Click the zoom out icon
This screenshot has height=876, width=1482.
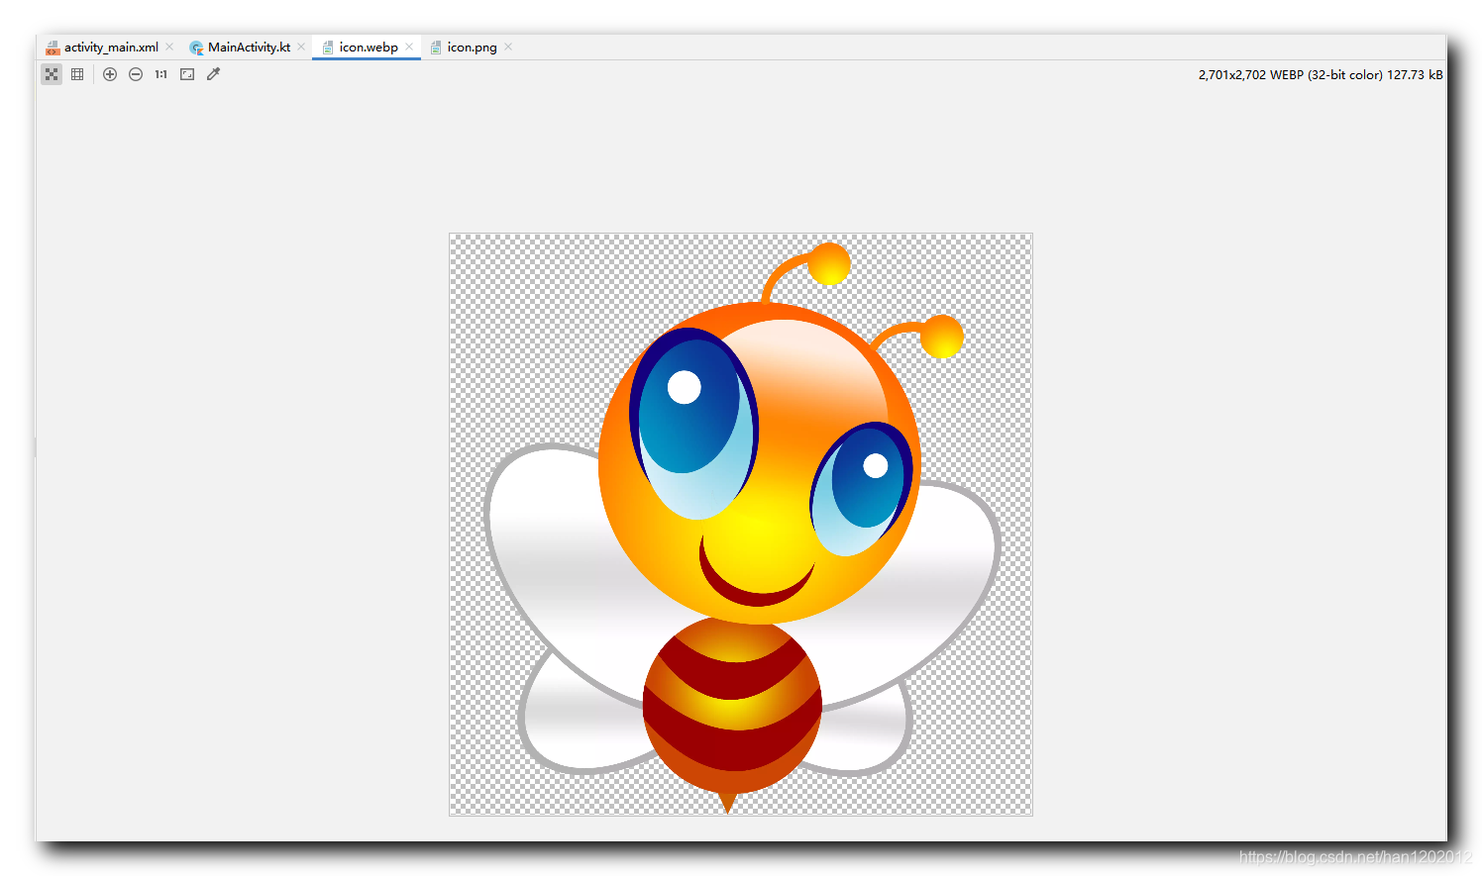136,74
